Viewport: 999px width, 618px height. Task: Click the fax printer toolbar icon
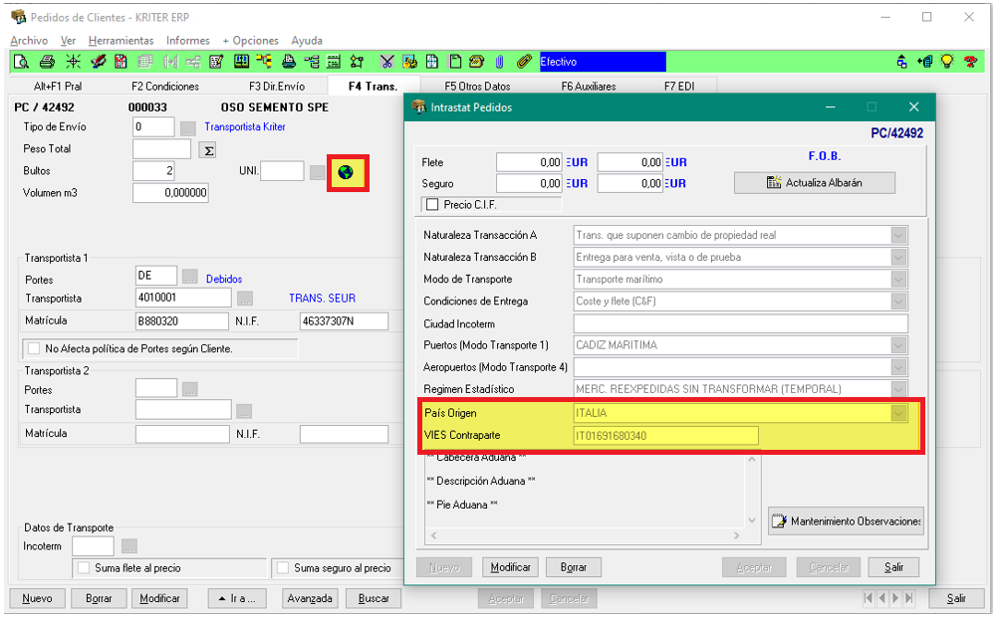(289, 62)
